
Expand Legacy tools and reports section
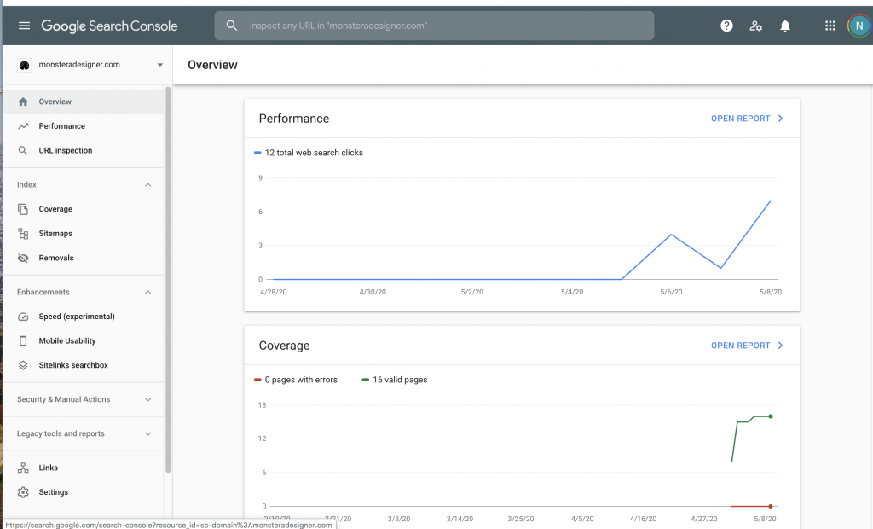click(148, 433)
